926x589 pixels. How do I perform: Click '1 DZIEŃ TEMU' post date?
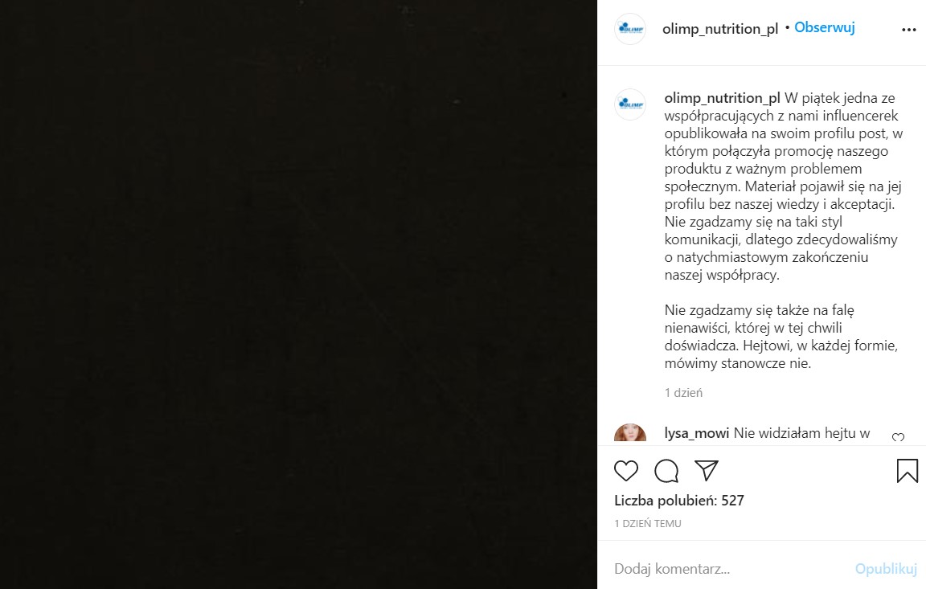coord(648,523)
